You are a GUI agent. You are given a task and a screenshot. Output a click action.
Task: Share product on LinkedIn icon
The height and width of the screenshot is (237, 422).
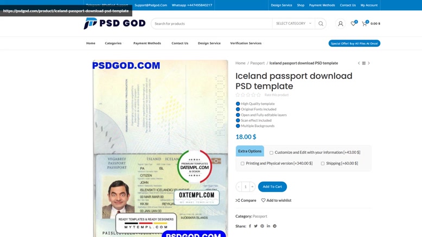click(268, 226)
